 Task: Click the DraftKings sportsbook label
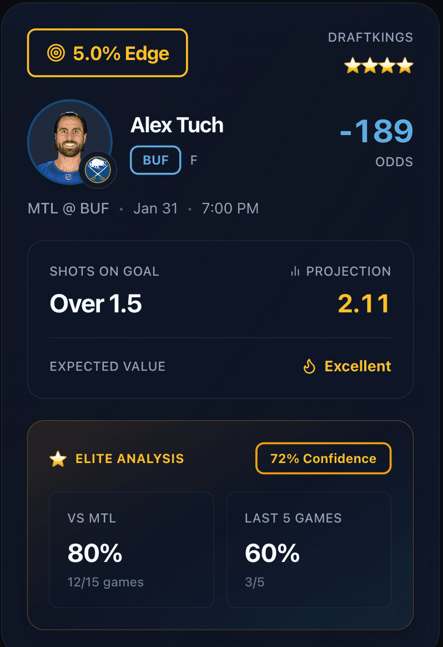370,38
